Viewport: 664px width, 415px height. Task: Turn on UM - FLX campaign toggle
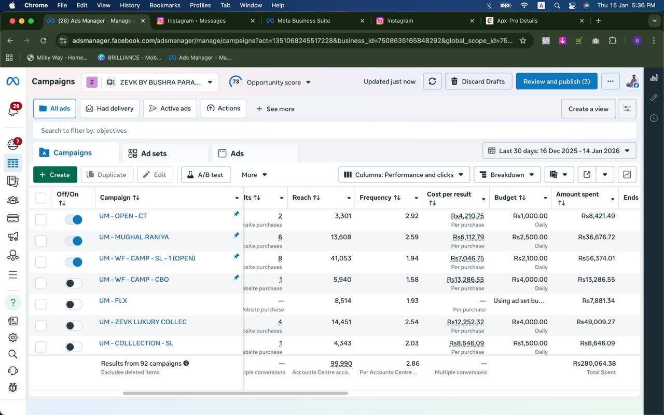tap(74, 305)
